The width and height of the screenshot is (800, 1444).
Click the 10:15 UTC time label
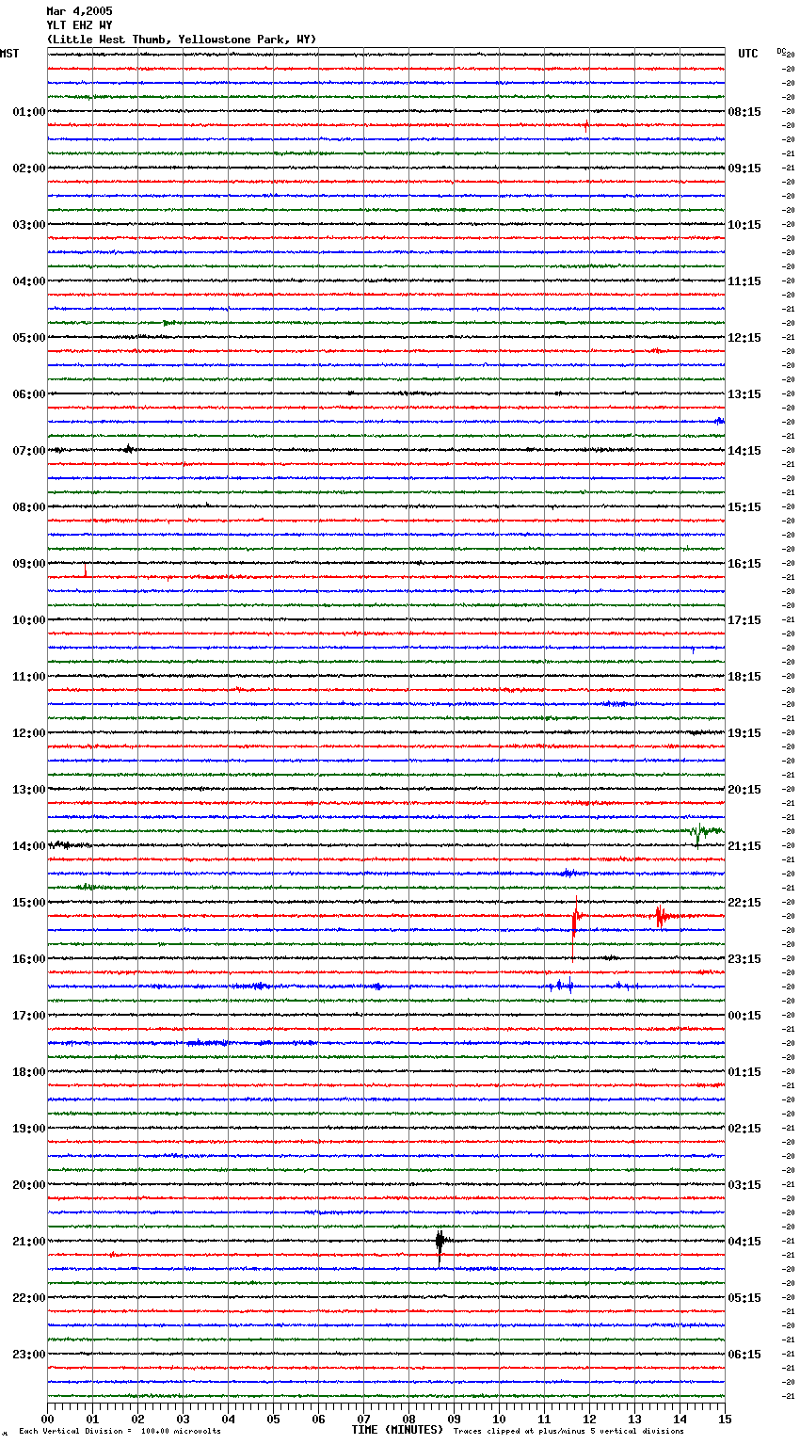[x=744, y=225]
